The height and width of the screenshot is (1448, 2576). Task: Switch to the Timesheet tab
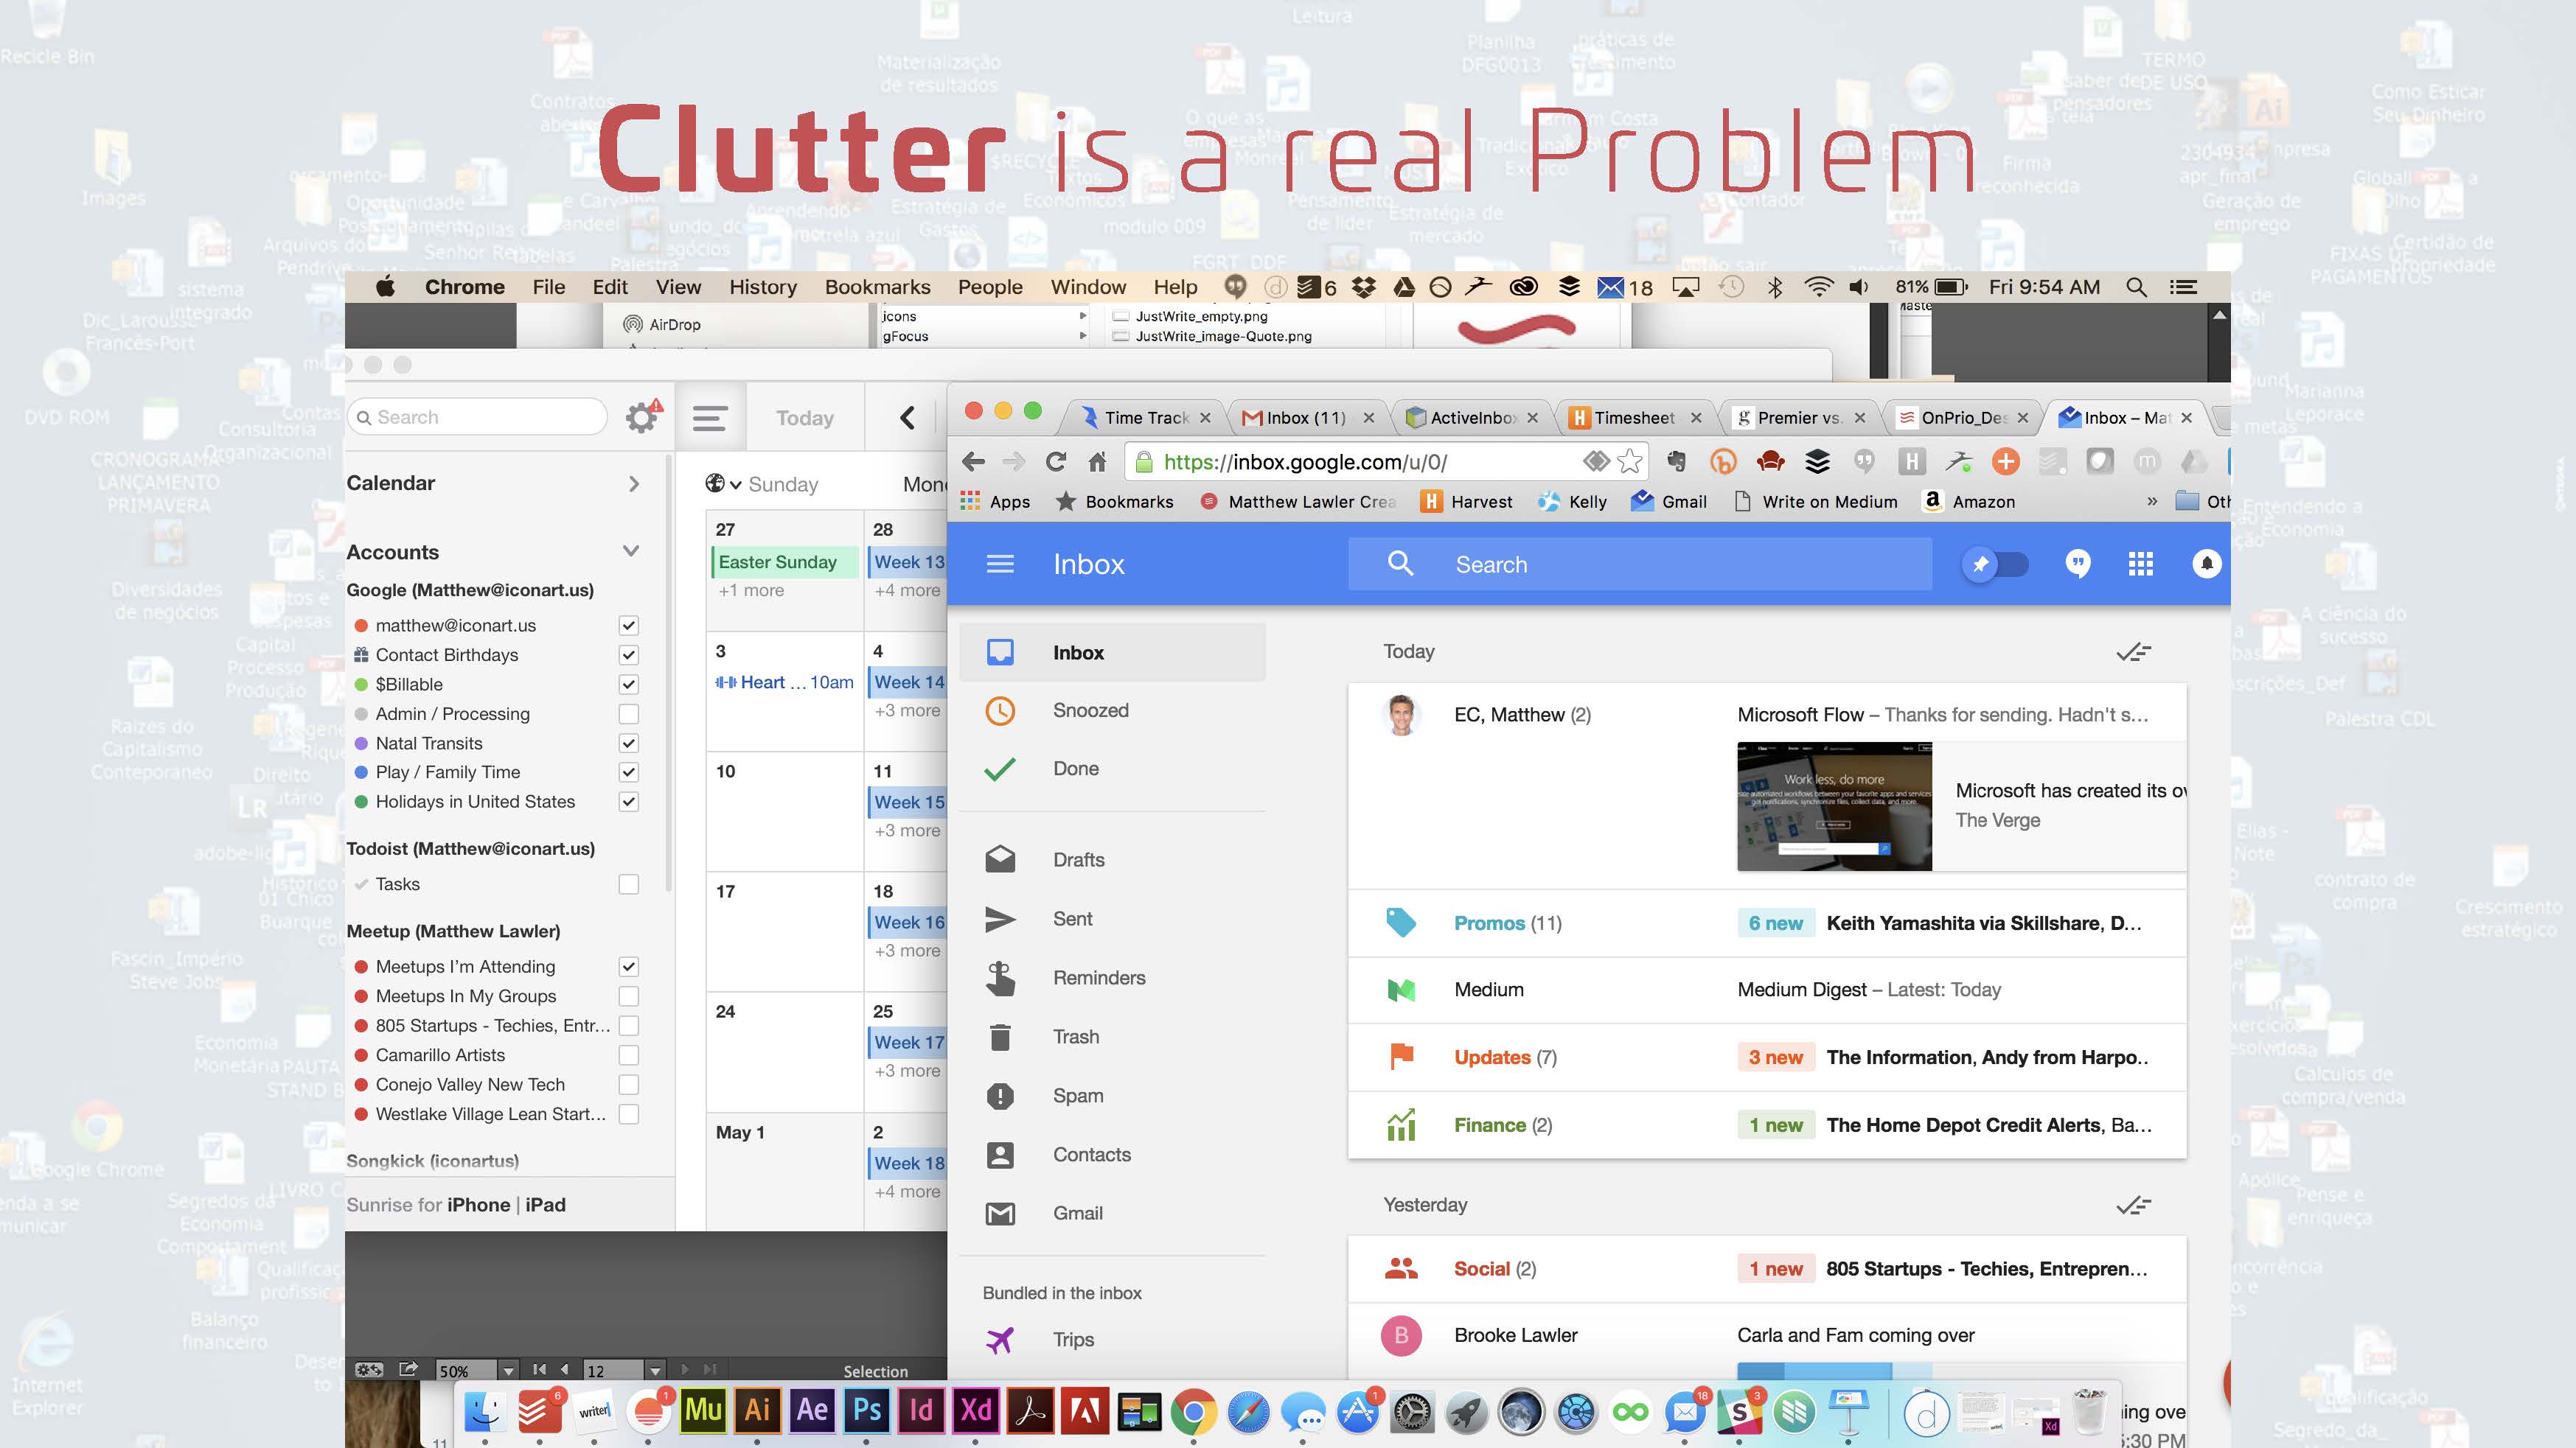click(1634, 418)
